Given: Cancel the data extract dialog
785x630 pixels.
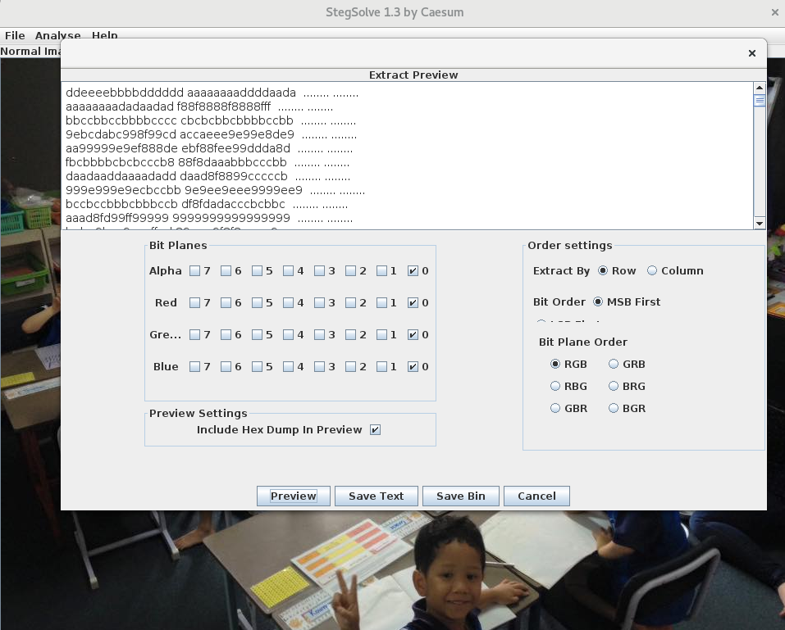Looking at the screenshot, I should (x=536, y=496).
